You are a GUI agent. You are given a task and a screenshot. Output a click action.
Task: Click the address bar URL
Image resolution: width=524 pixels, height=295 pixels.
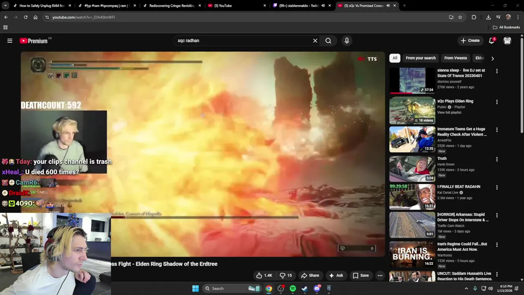(84, 17)
